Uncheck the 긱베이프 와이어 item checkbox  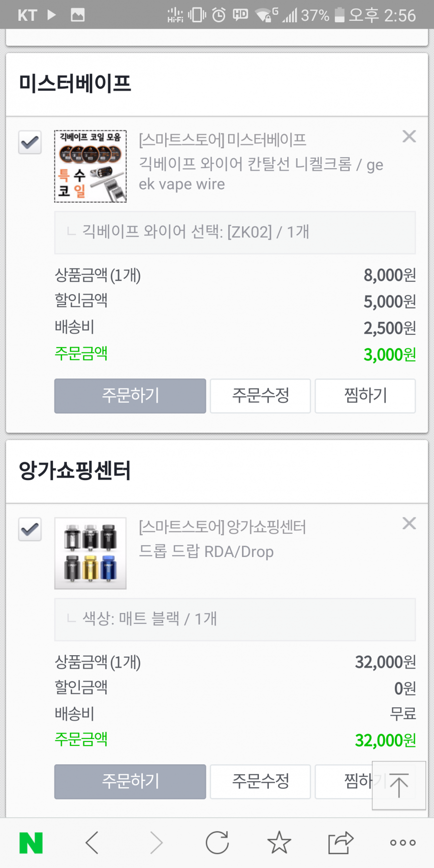pyautogui.click(x=30, y=143)
